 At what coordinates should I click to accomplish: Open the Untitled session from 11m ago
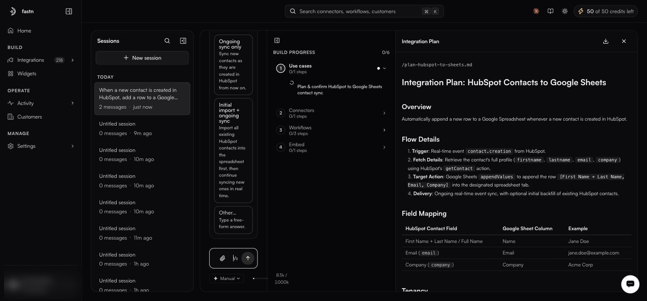tap(142, 233)
